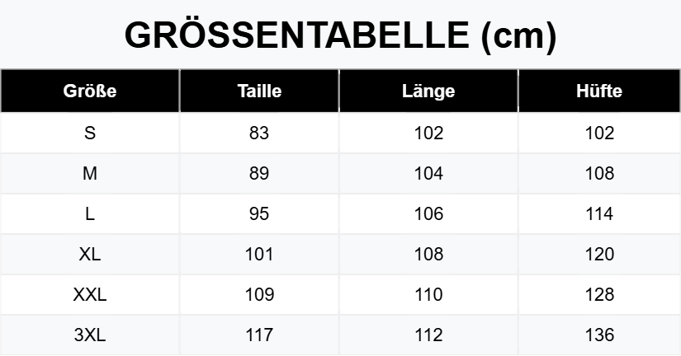The height and width of the screenshot is (356, 681).
Task: Select the Taille column header
Action: coord(259,91)
